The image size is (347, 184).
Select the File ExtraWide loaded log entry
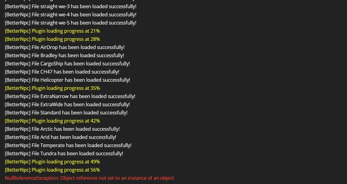pos(67,104)
